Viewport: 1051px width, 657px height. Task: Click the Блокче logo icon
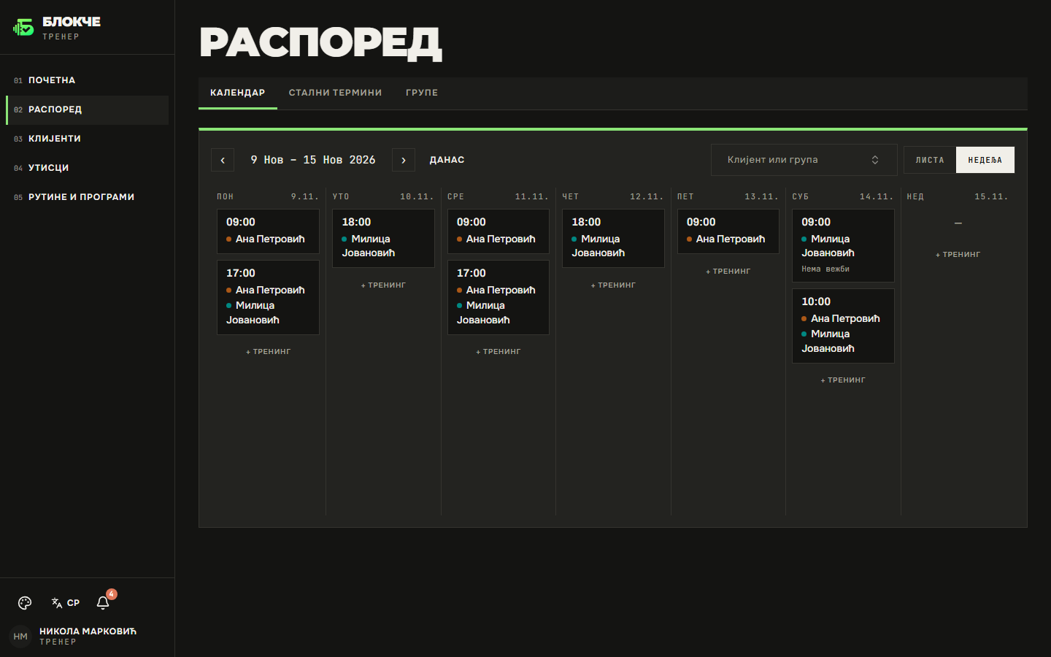23,28
